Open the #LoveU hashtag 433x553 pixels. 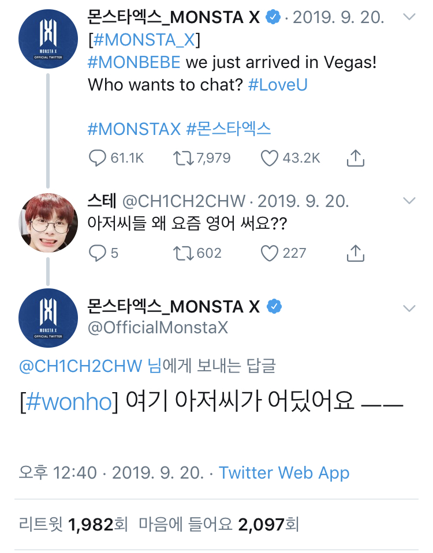click(278, 85)
